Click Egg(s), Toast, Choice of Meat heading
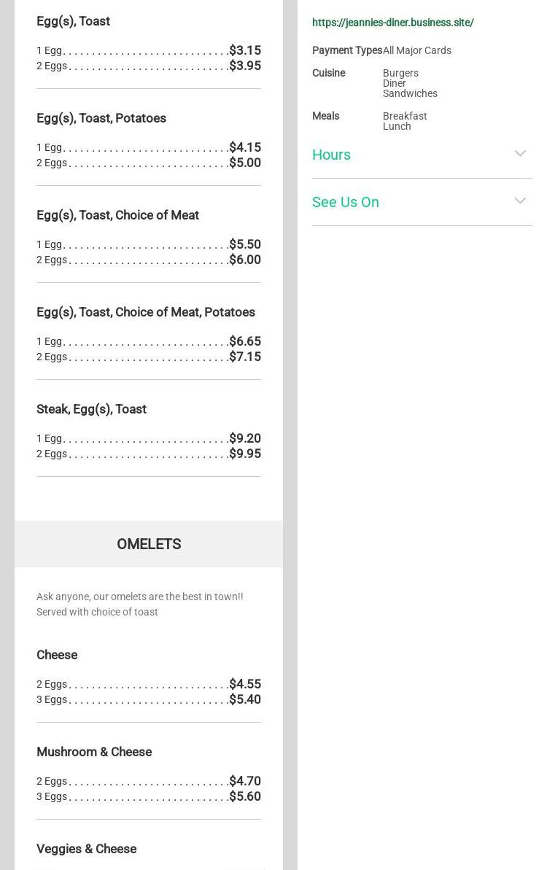 (117, 215)
